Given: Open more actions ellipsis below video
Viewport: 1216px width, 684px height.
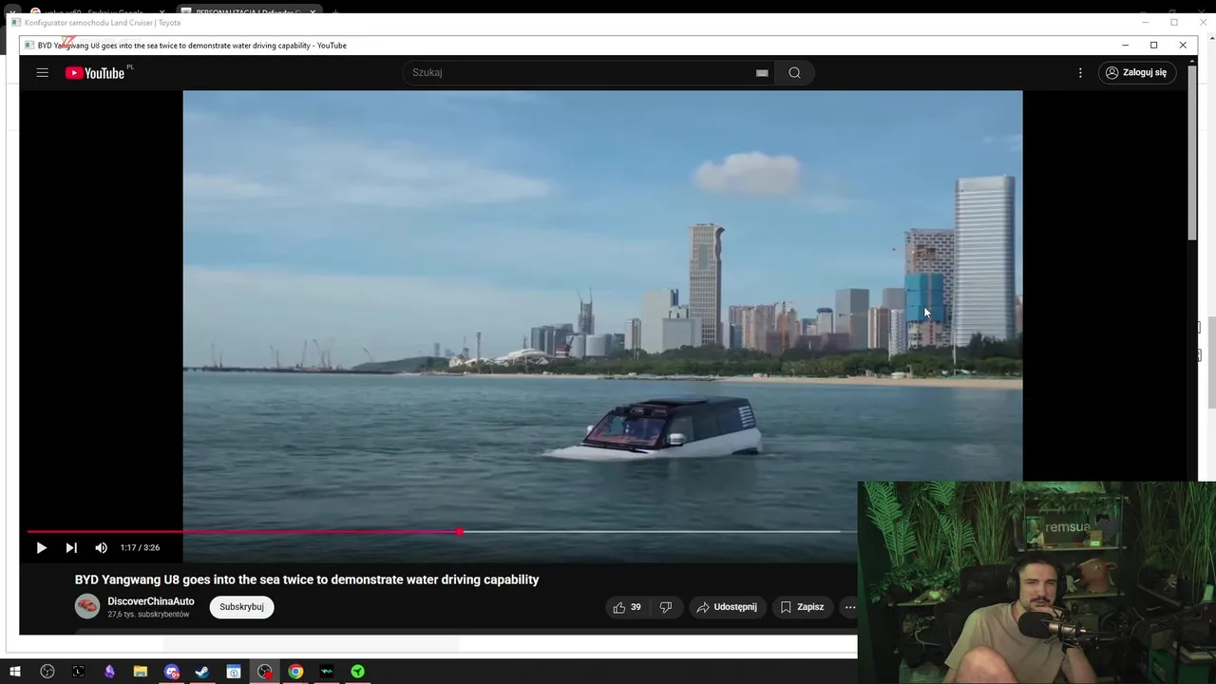Looking at the screenshot, I should pos(850,607).
